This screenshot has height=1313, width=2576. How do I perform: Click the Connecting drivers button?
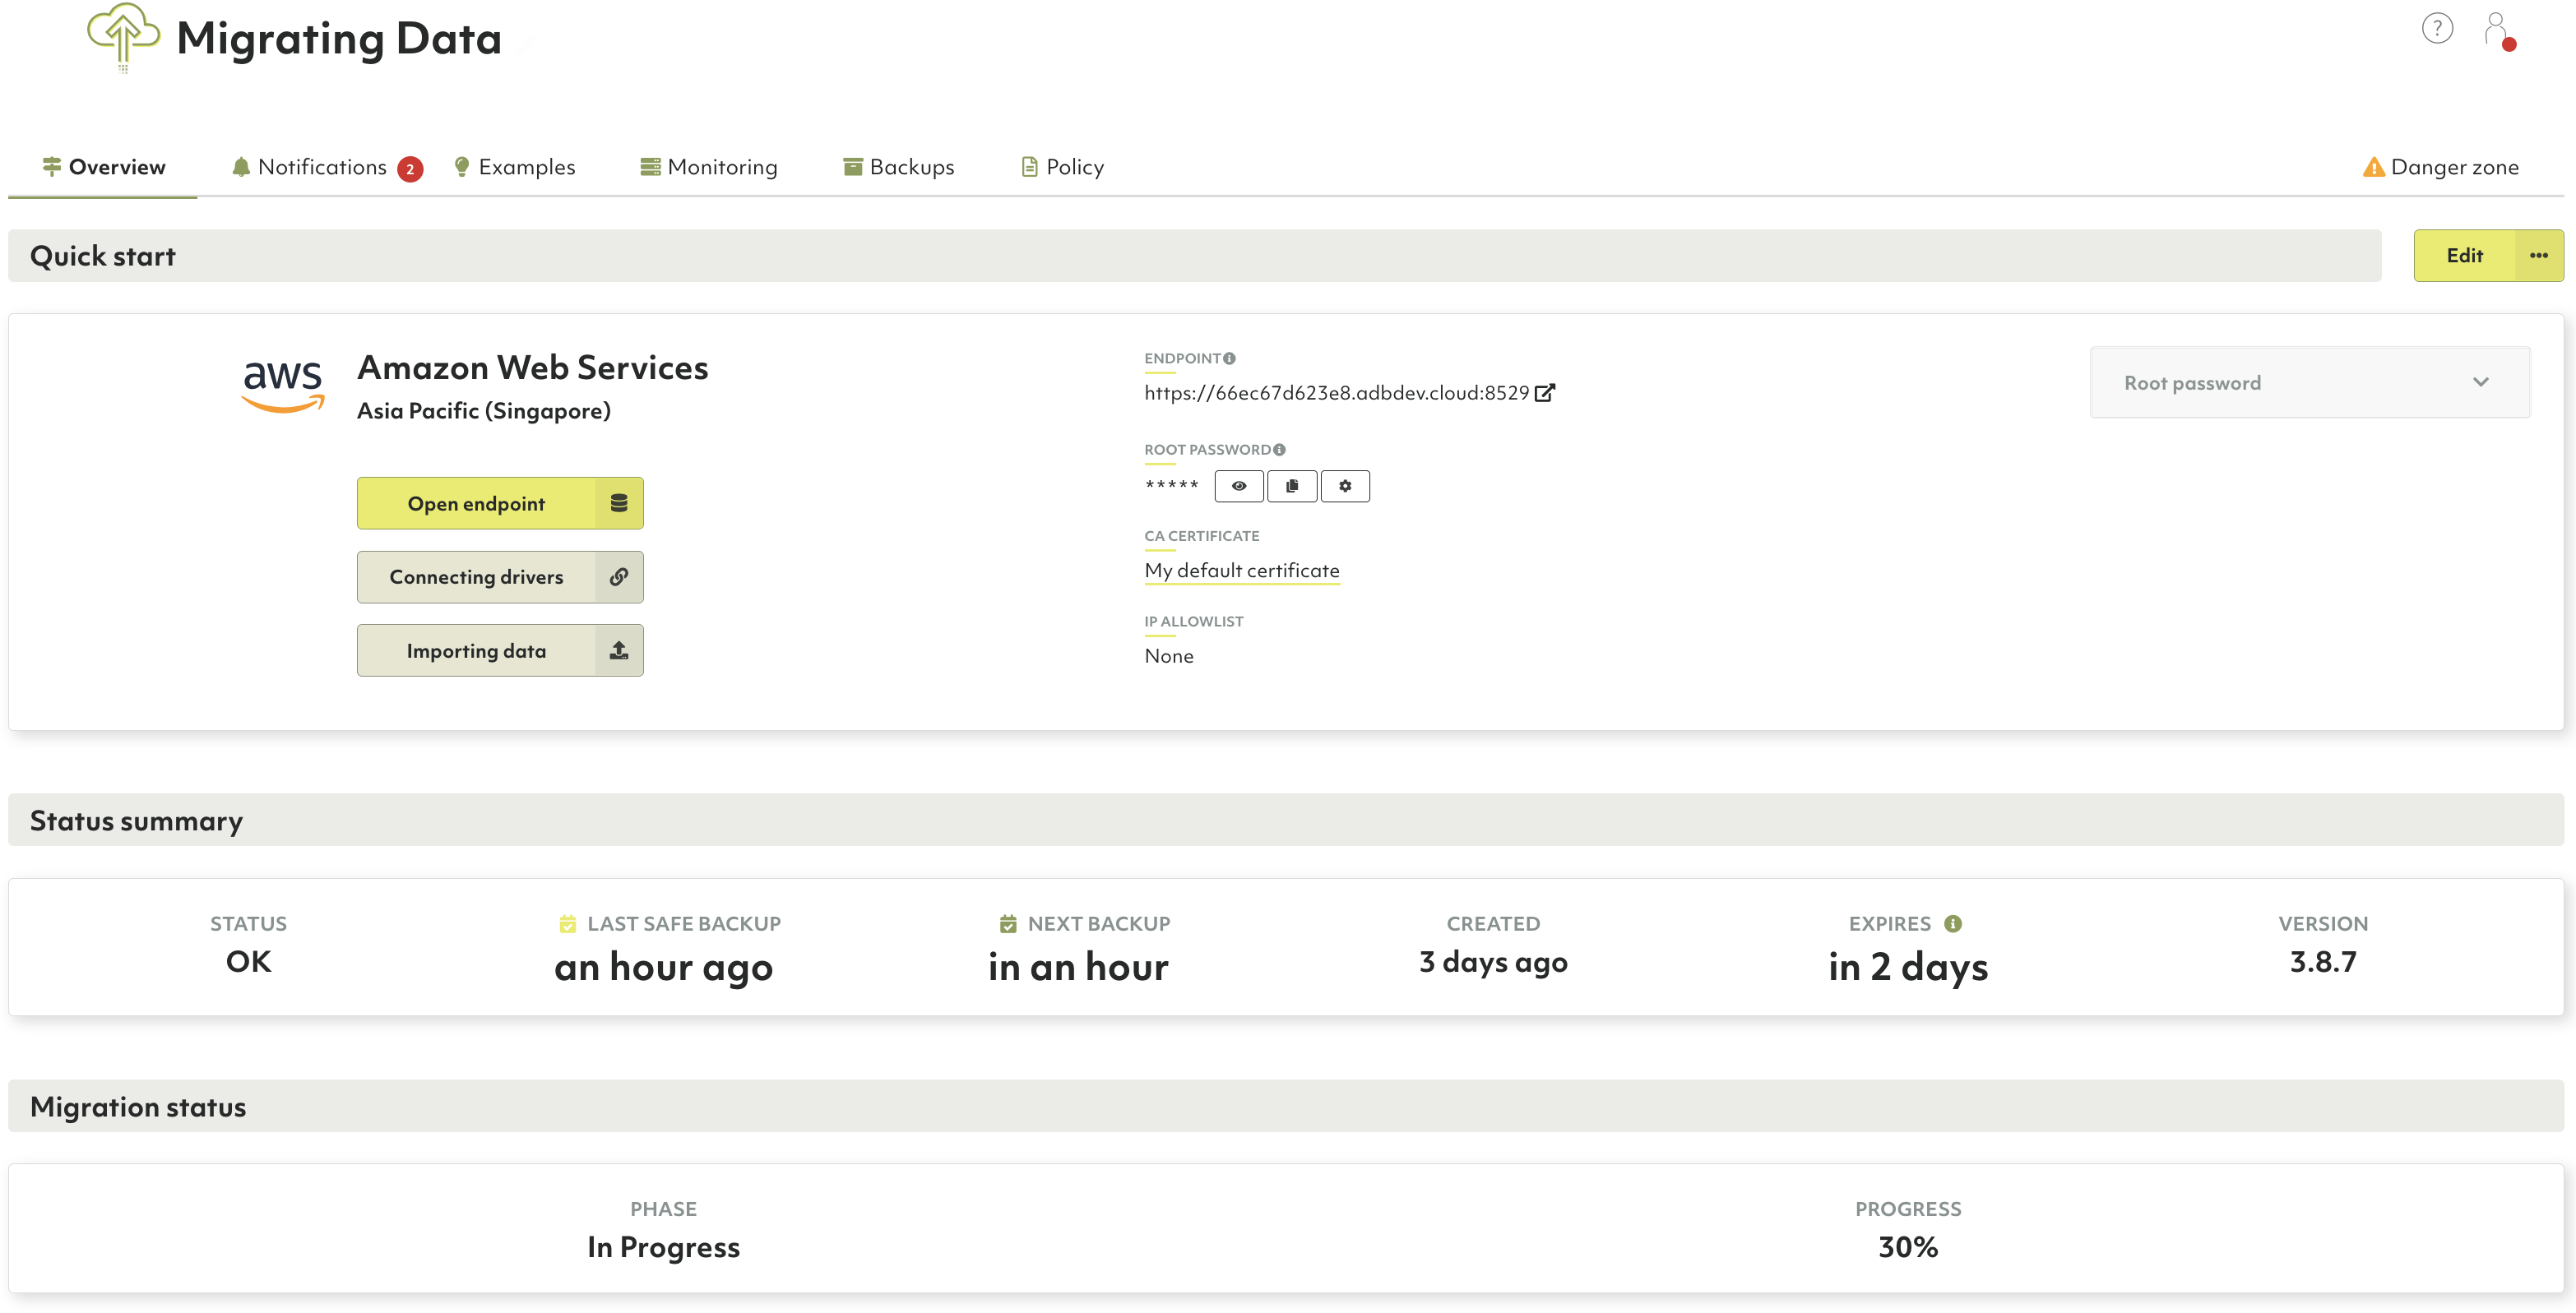click(x=499, y=577)
